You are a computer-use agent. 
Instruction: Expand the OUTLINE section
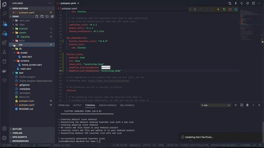[x=32, y=129]
